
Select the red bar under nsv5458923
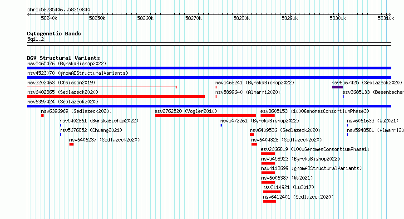(268, 163)
